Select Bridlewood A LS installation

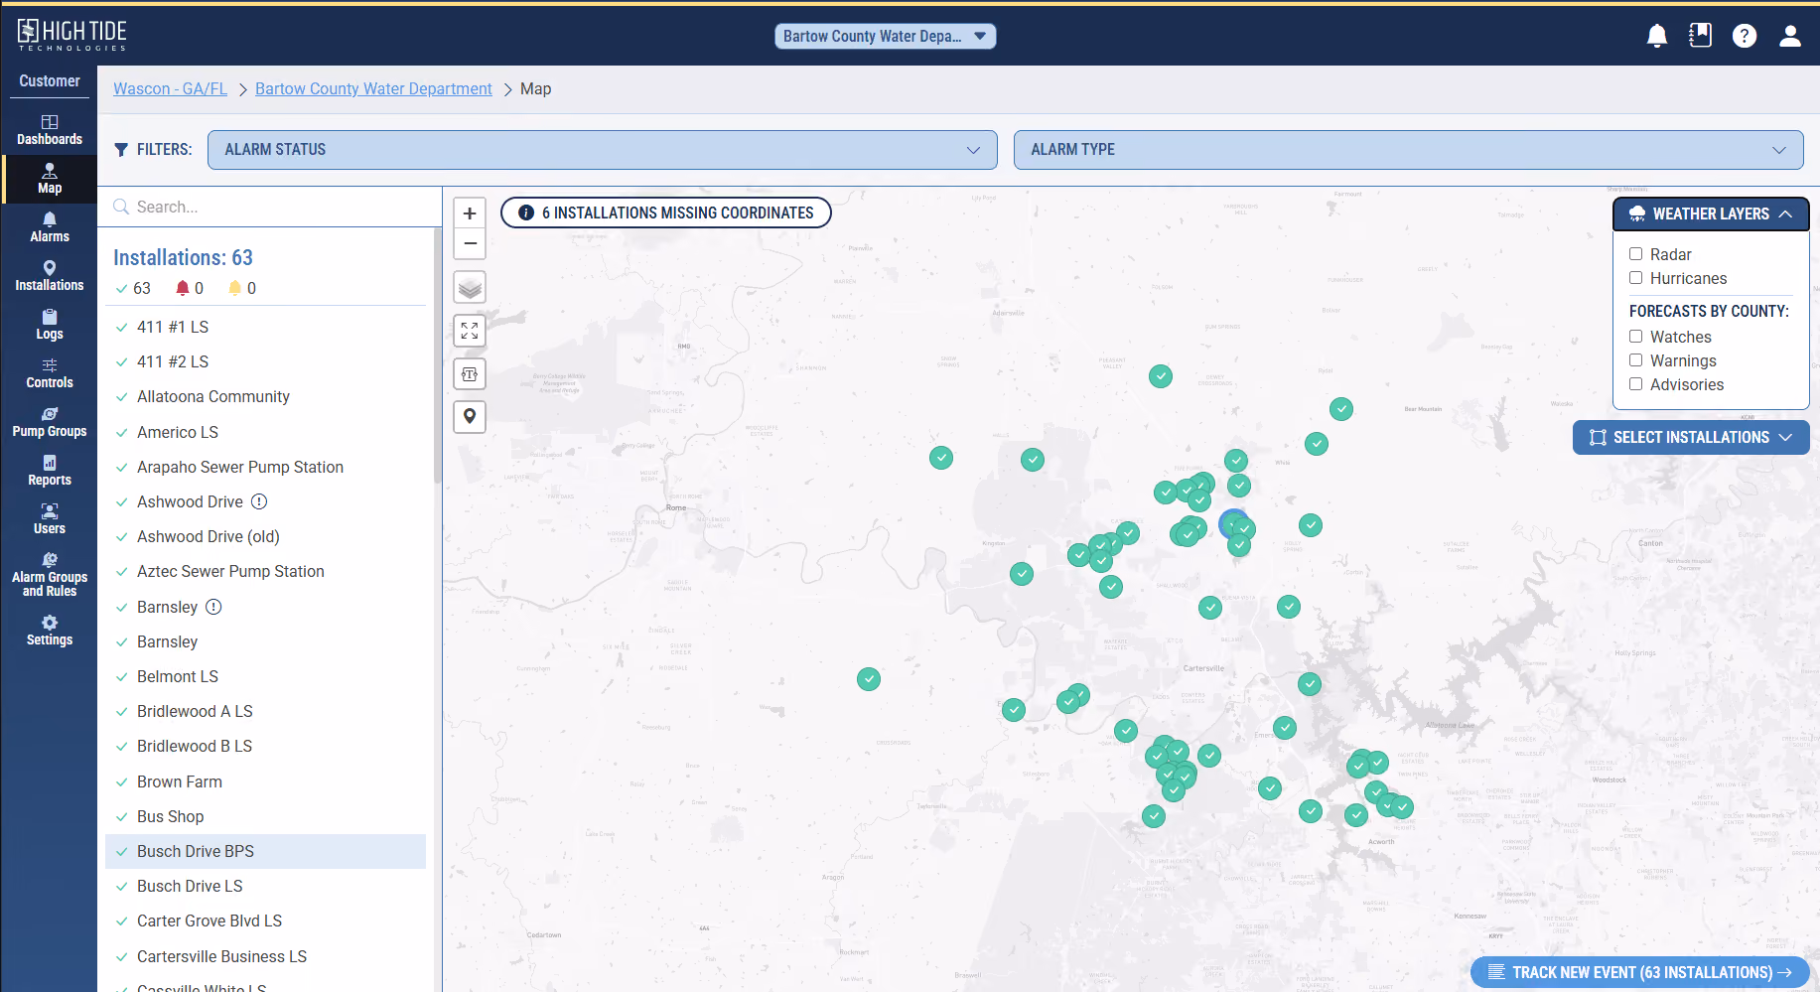[265, 711]
